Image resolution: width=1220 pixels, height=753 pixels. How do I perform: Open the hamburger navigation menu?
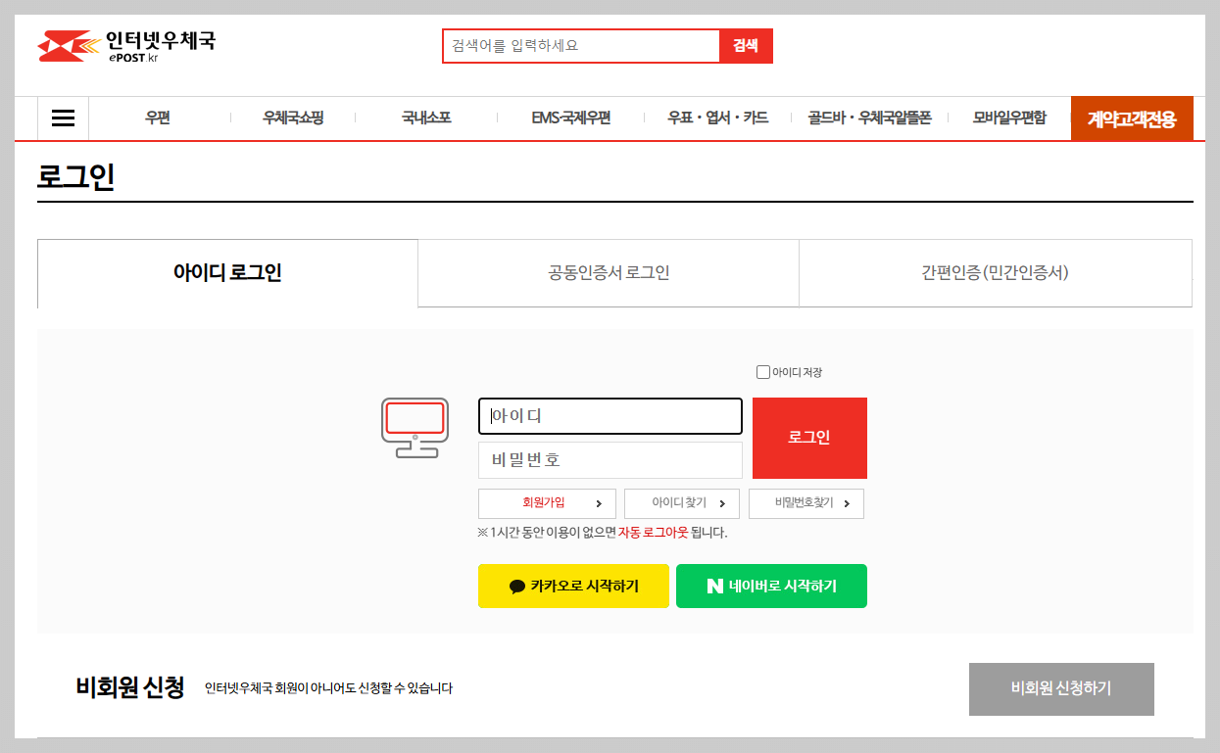pos(63,118)
